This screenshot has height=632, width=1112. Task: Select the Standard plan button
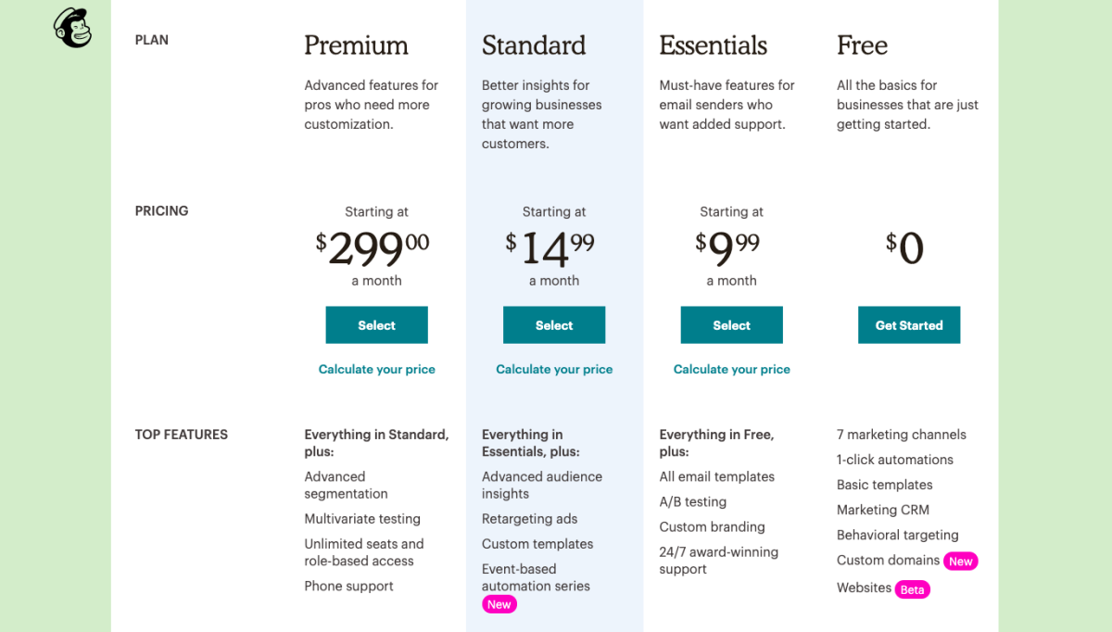point(554,325)
